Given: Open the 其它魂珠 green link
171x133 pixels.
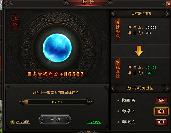Looking at the screenshot, I should click(94, 122).
